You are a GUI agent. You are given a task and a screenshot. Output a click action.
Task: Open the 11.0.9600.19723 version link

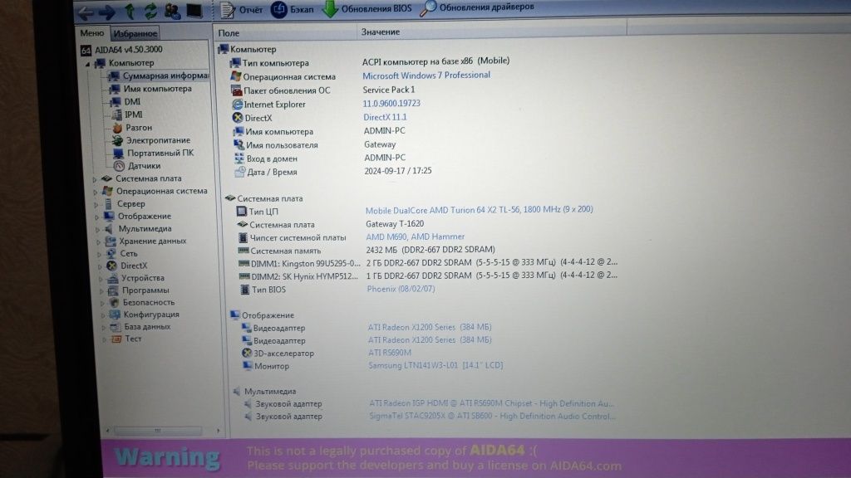391,104
